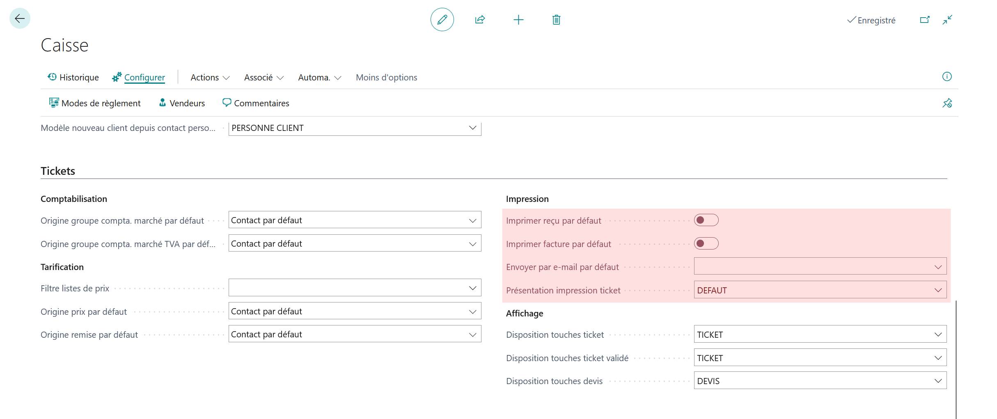This screenshot has width=997, height=419.
Task: Open Filtre listes de prix field
Action: tap(355, 288)
